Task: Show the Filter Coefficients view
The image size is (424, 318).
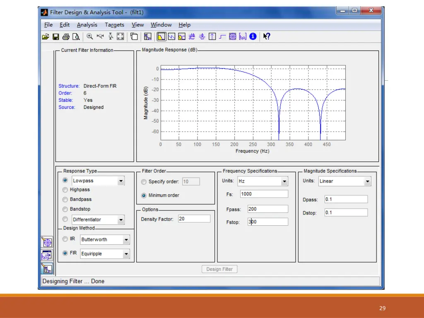Action: [243, 36]
